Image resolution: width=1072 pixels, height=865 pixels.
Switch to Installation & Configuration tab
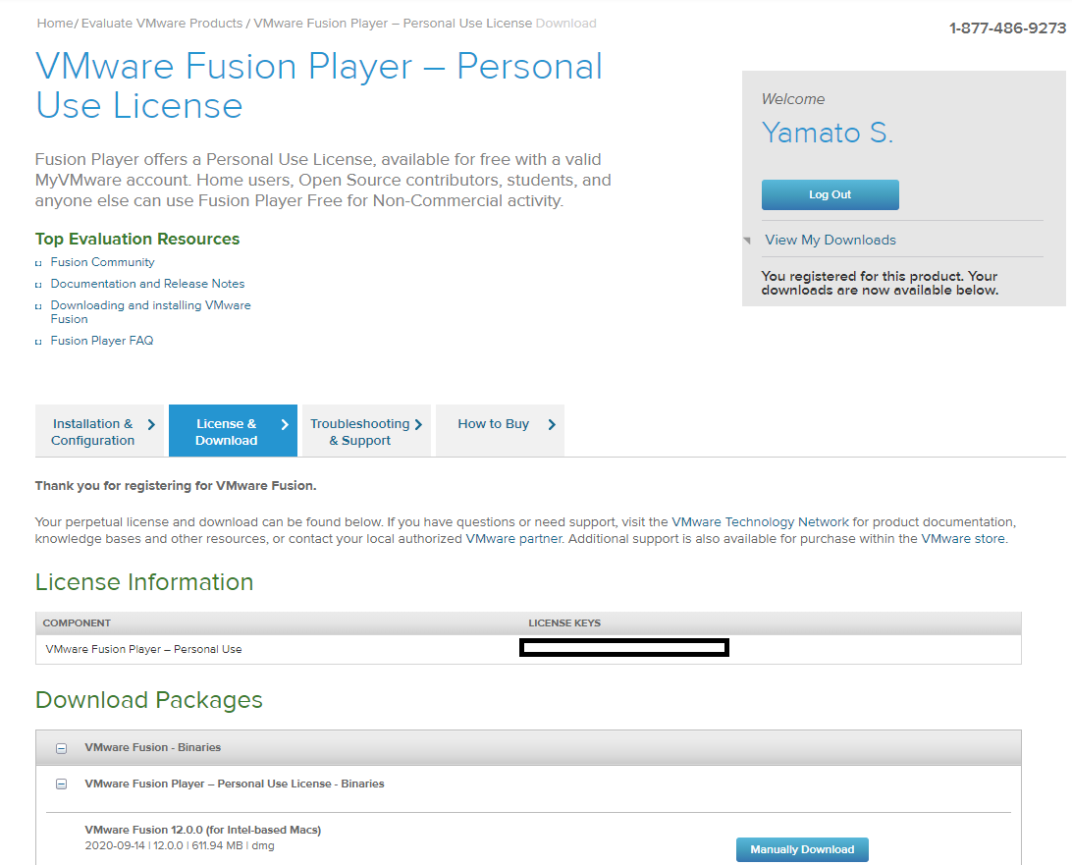pos(99,431)
